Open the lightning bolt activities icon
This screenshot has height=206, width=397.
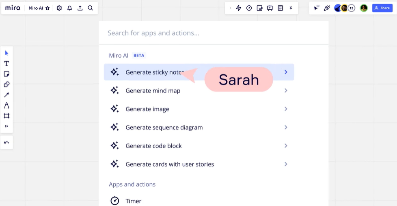[x=239, y=8]
